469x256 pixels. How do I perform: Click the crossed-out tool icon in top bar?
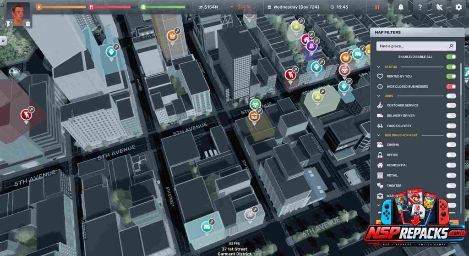(x=439, y=7)
